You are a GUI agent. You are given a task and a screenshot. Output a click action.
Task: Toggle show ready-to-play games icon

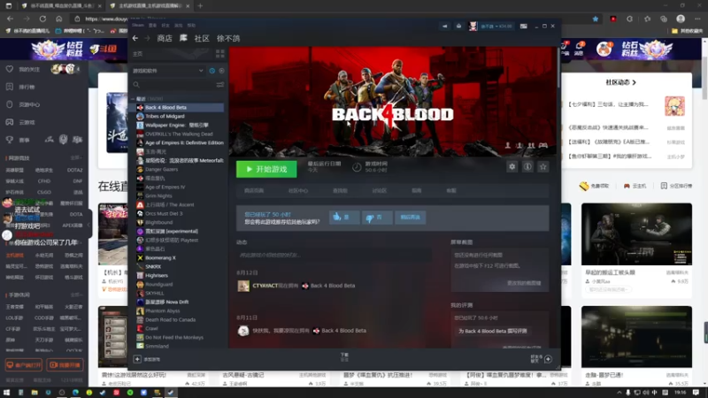click(221, 71)
